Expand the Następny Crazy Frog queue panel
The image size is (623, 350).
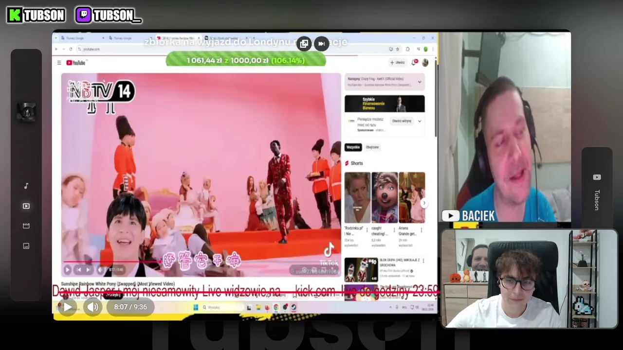(420, 82)
